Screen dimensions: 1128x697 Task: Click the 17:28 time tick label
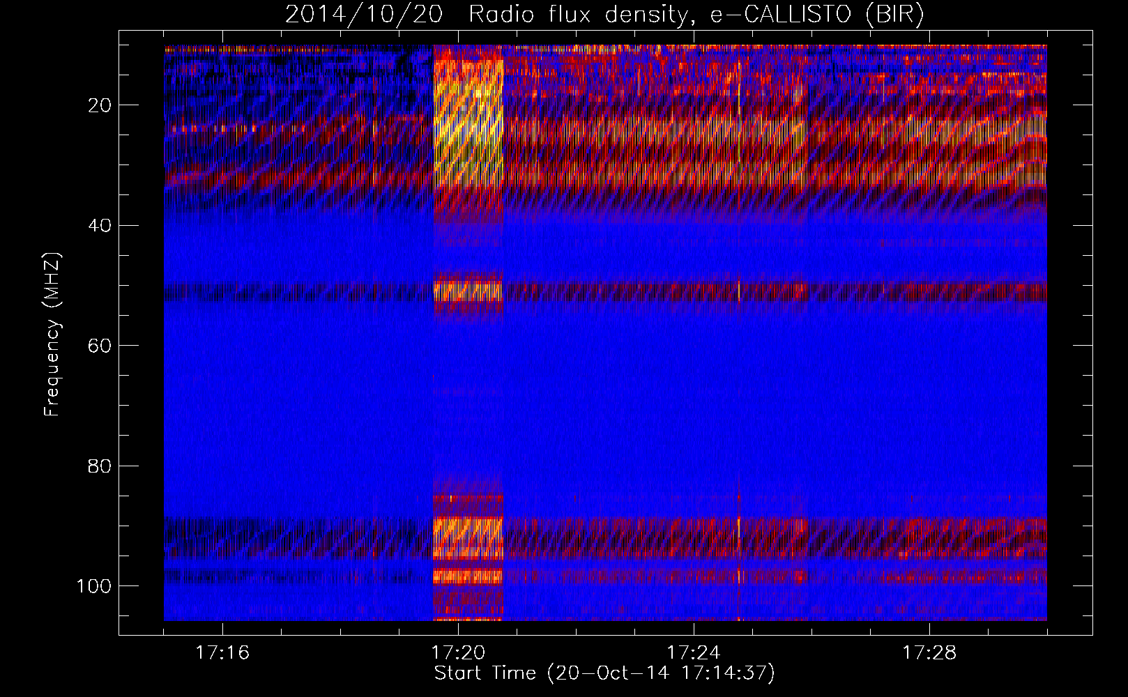click(x=929, y=653)
